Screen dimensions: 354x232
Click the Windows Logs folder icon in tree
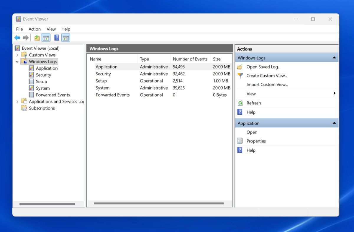click(x=24, y=61)
